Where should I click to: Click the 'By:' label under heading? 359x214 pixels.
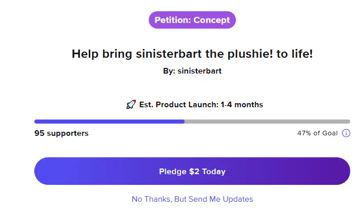coord(169,71)
